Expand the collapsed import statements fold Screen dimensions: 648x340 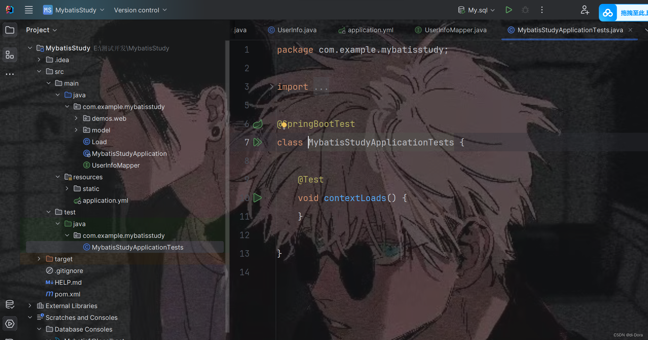click(272, 86)
